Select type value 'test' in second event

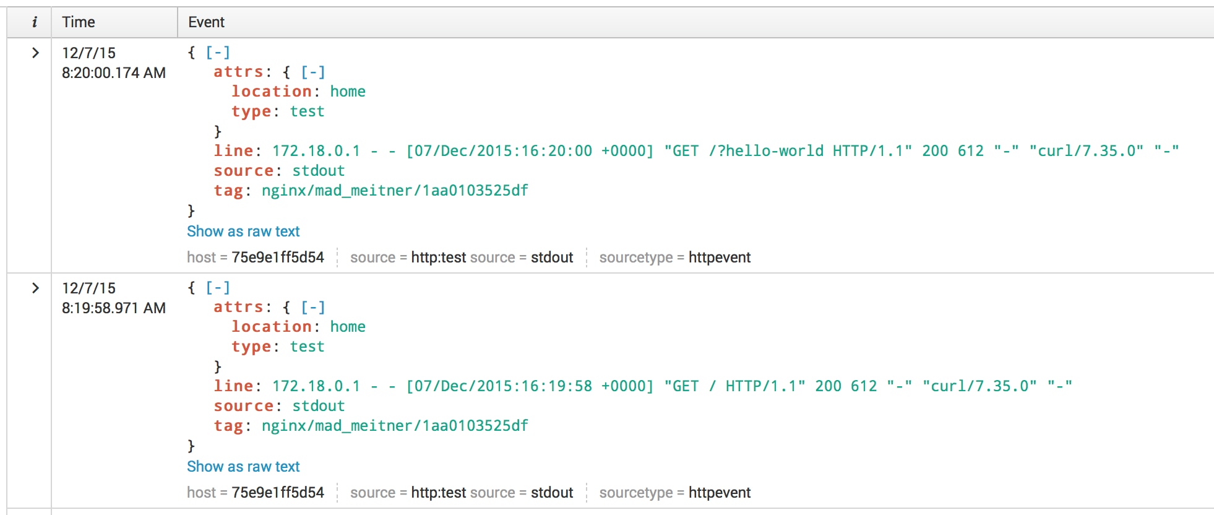pos(308,347)
